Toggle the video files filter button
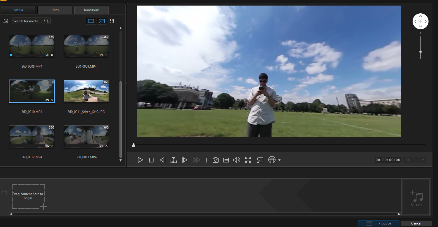Viewport: 438px width, 227px height. [91, 21]
